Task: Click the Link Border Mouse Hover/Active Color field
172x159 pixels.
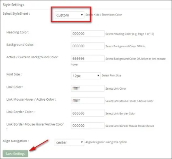Action: pos(88,126)
